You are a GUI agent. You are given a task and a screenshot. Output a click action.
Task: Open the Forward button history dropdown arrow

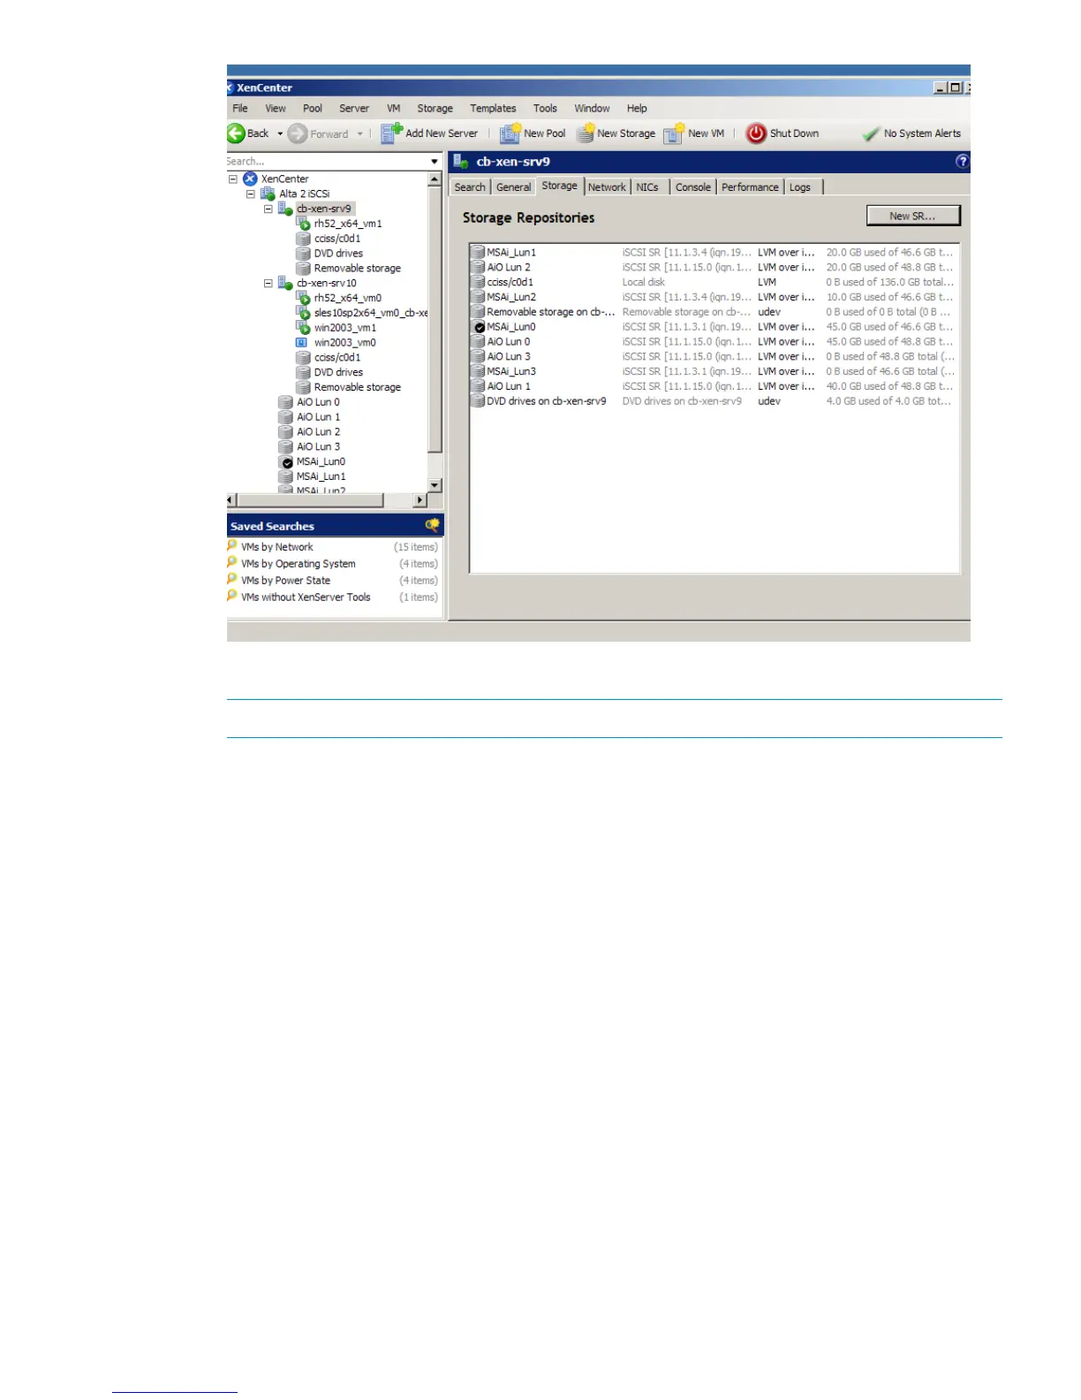coord(359,134)
